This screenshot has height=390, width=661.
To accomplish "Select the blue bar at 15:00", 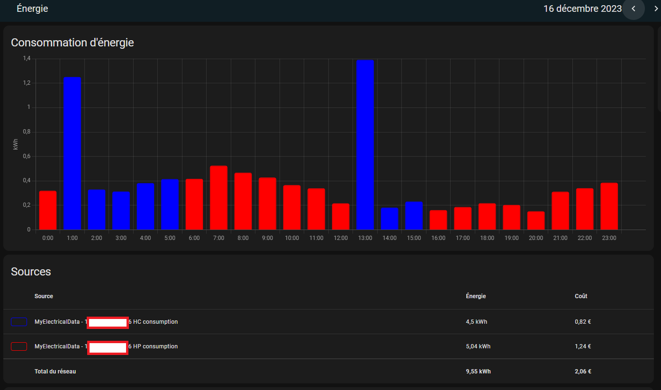I will [414, 215].
